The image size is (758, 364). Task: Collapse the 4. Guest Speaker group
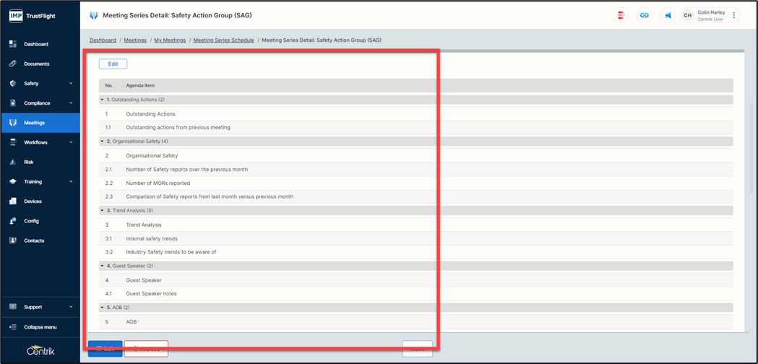coord(102,266)
